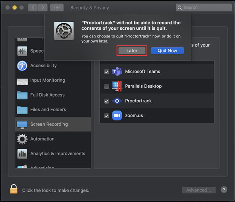Screen dimensions: 235x202
Task: Focus the Search field
Action: [x=204, y=7]
